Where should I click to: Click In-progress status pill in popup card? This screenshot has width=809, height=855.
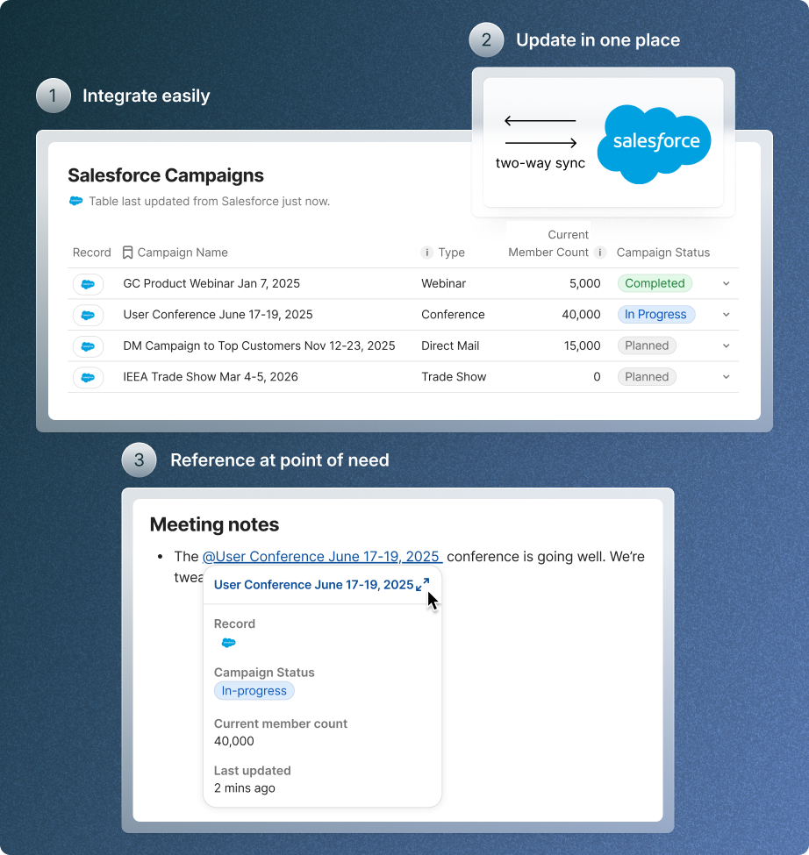[254, 691]
